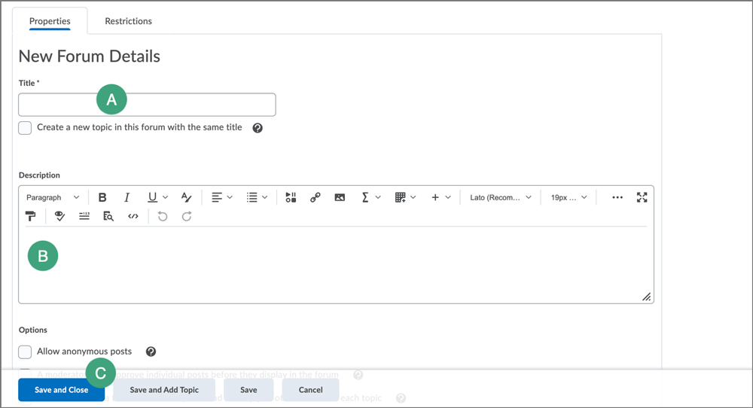Switch to the Restrictions tab
This screenshot has height=408, width=753.
point(128,21)
